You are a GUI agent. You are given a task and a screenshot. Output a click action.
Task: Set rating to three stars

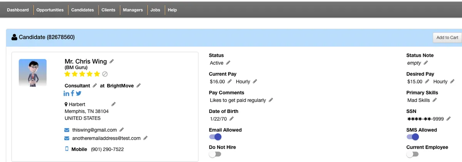tap(82, 74)
